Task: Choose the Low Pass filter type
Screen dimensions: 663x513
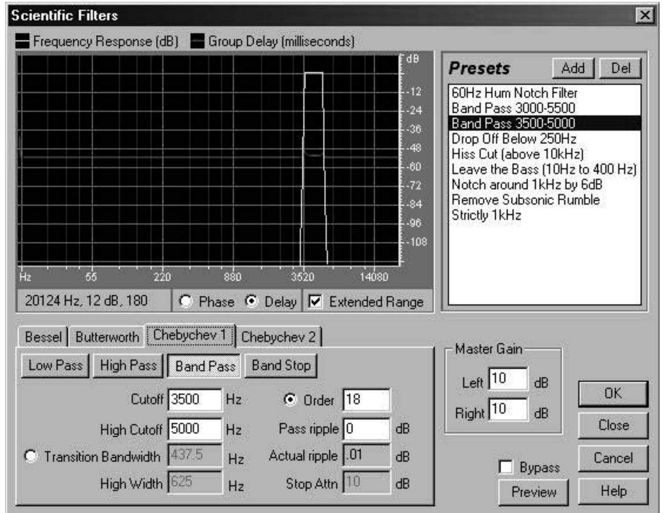Action: [x=55, y=366]
